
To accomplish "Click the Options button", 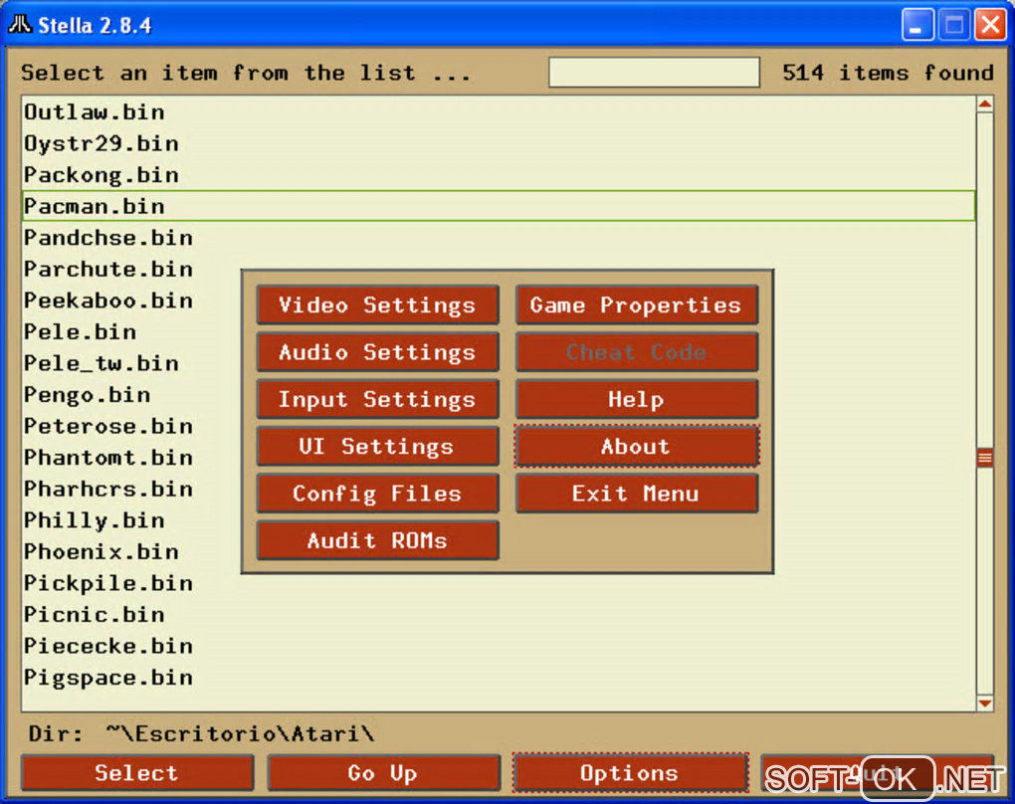I will pyautogui.click(x=630, y=773).
